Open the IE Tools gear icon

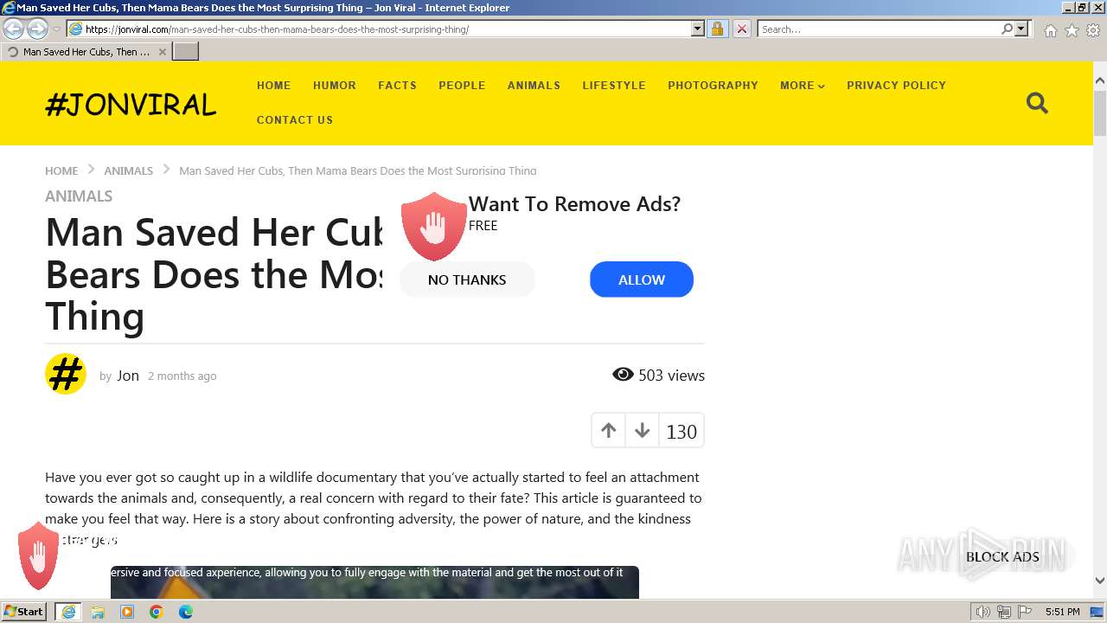1093,30
